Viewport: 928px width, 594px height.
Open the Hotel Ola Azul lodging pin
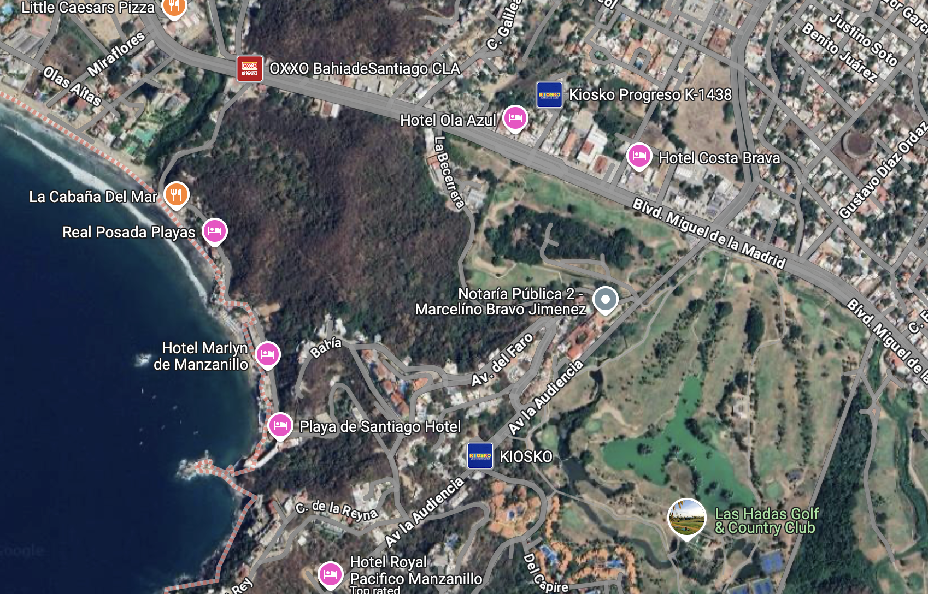515,119
